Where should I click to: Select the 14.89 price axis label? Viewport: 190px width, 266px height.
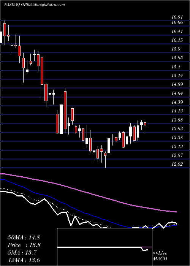point(177,84)
